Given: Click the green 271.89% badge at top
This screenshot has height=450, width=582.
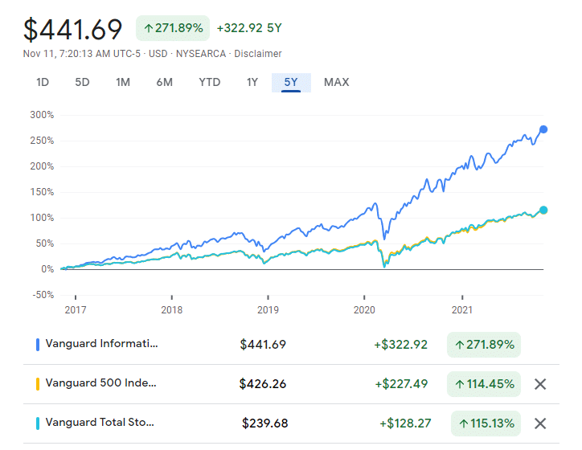Looking at the screenshot, I should [x=173, y=28].
